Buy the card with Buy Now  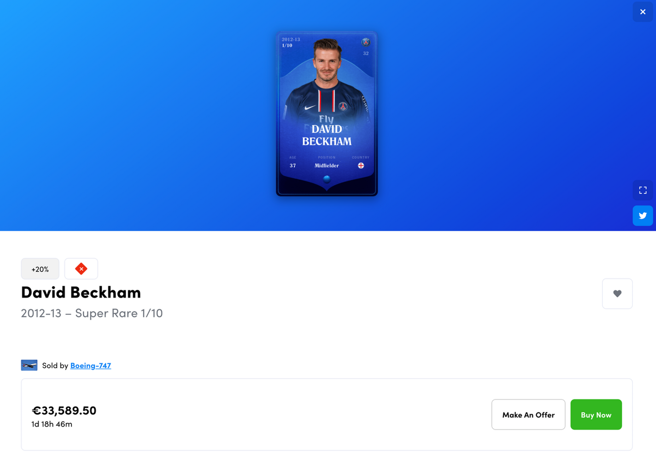[x=596, y=414]
